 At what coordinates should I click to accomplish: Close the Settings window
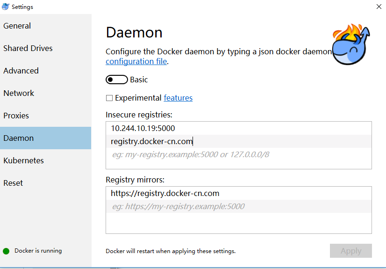coord(379,7)
